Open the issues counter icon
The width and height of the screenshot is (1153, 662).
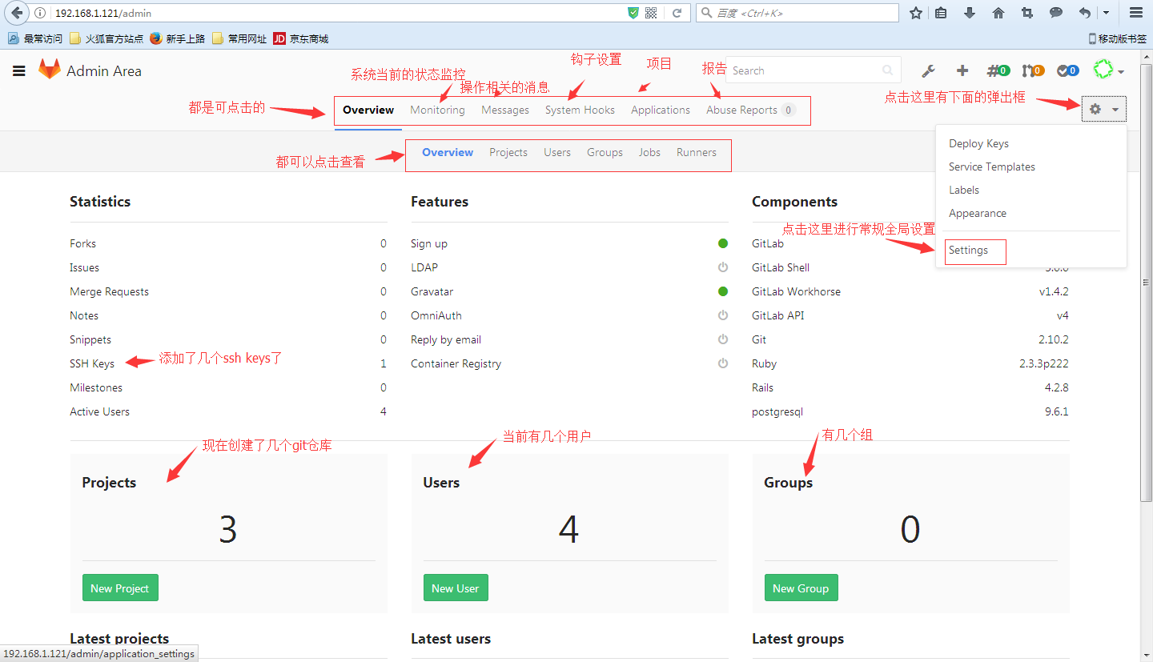click(x=998, y=70)
